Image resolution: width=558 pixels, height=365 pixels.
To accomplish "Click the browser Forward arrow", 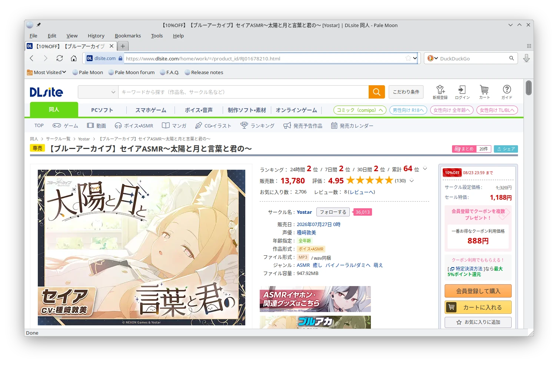I will click(x=46, y=58).
